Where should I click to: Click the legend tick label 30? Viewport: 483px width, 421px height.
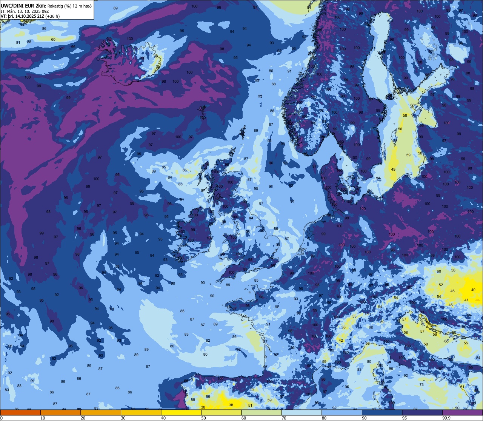(123, 418)
